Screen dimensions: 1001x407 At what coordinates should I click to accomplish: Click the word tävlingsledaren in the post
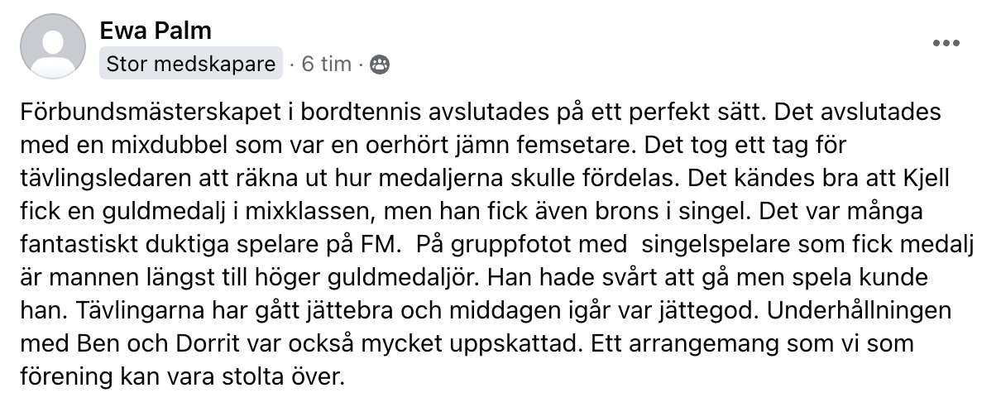click(x=98, y=179)
